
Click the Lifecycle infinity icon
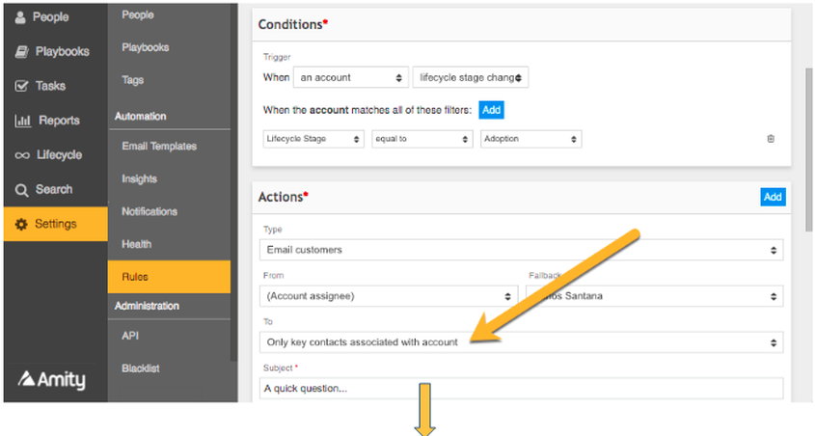(21, 155)
